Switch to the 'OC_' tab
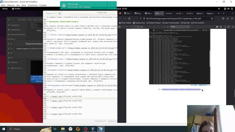 click(x=180, y=13)
